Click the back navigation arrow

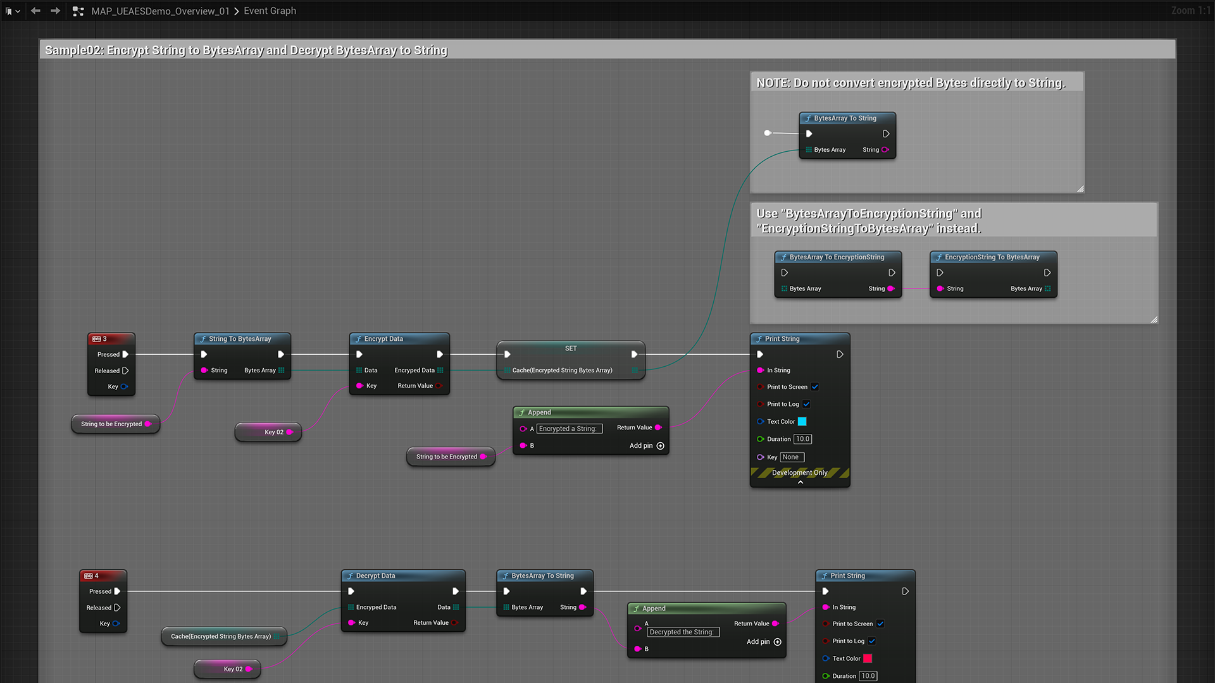pyautogui.click(x=35, y=11)
